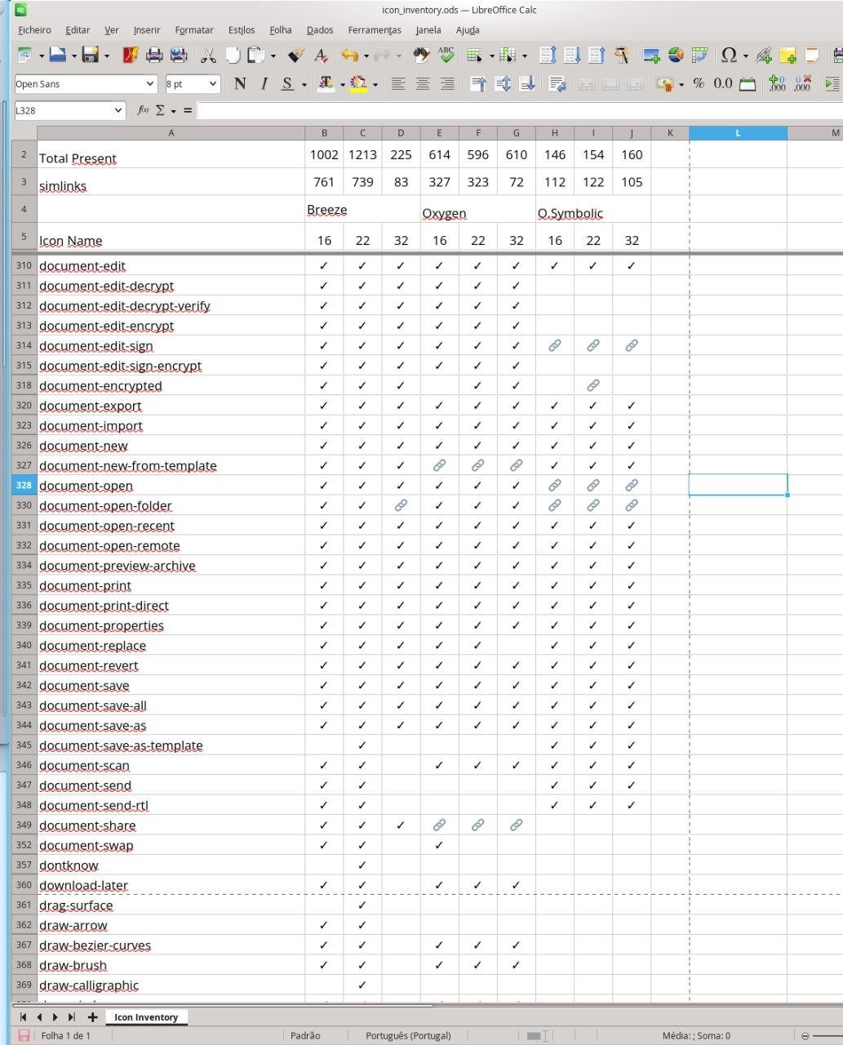Add a decimal place
Viewport: 843px width, 1045px height.
(777, 83)
